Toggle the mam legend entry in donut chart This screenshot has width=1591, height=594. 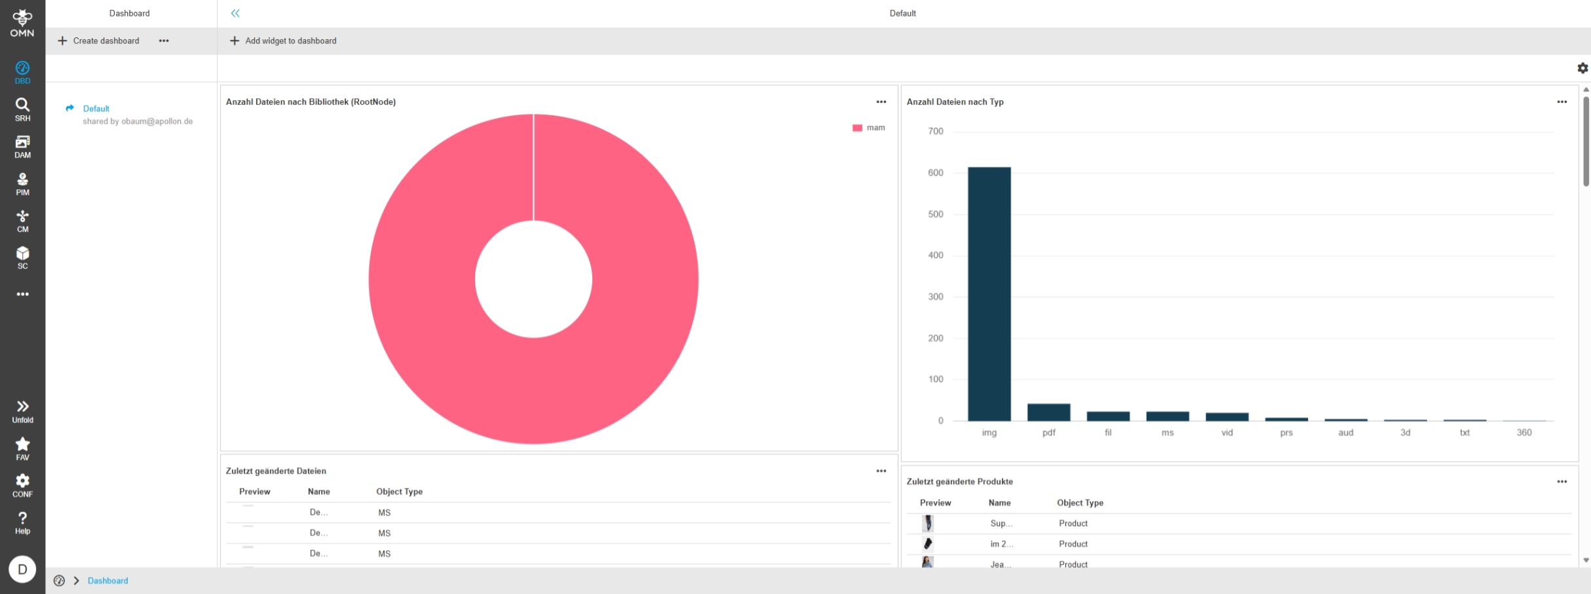[868, 128]
